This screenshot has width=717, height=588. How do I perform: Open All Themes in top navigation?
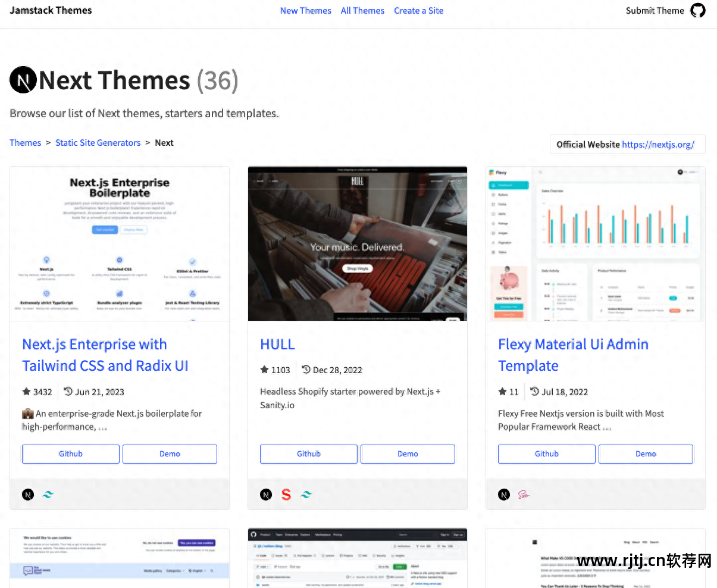(x=362, y=11)
